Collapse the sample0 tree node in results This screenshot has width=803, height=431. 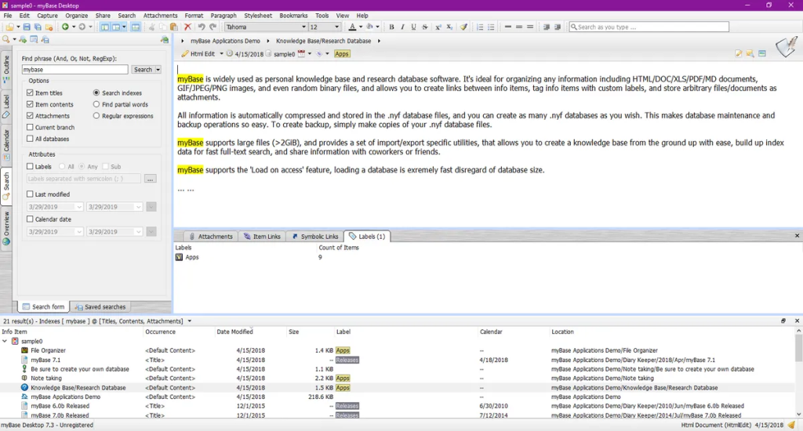tap(5, 342)
